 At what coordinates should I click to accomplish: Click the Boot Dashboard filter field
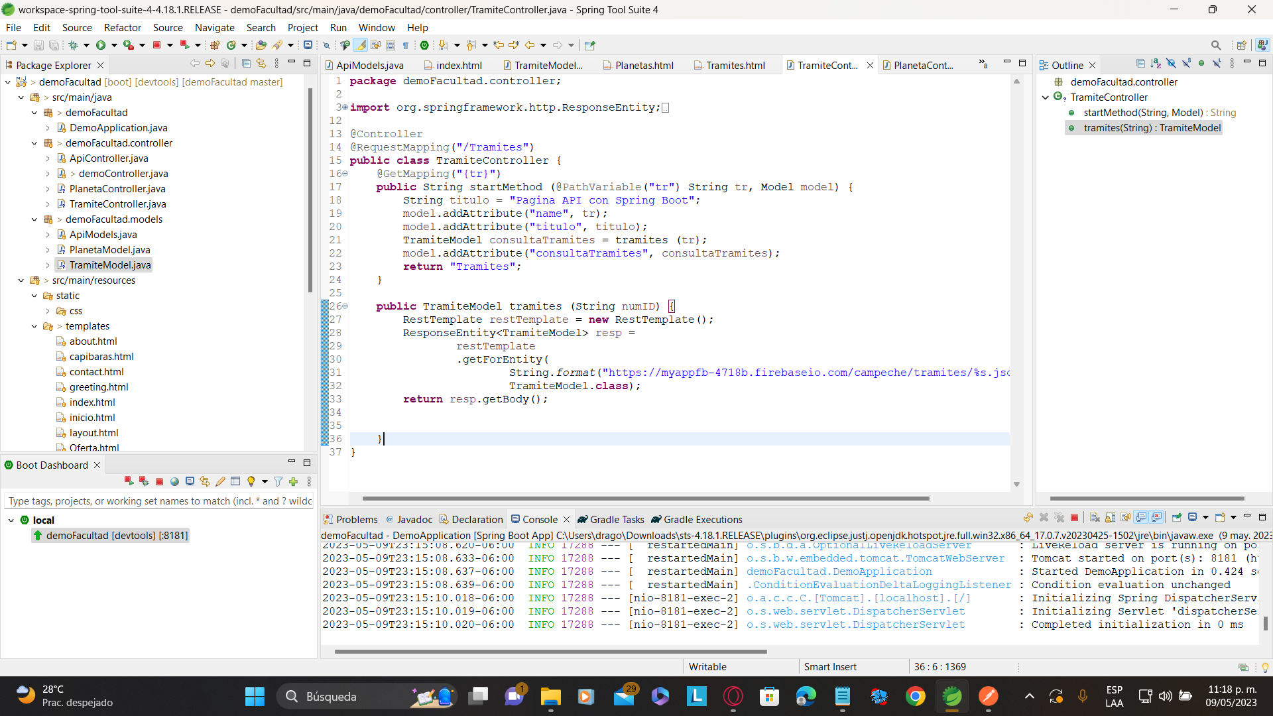click(159, 501)
